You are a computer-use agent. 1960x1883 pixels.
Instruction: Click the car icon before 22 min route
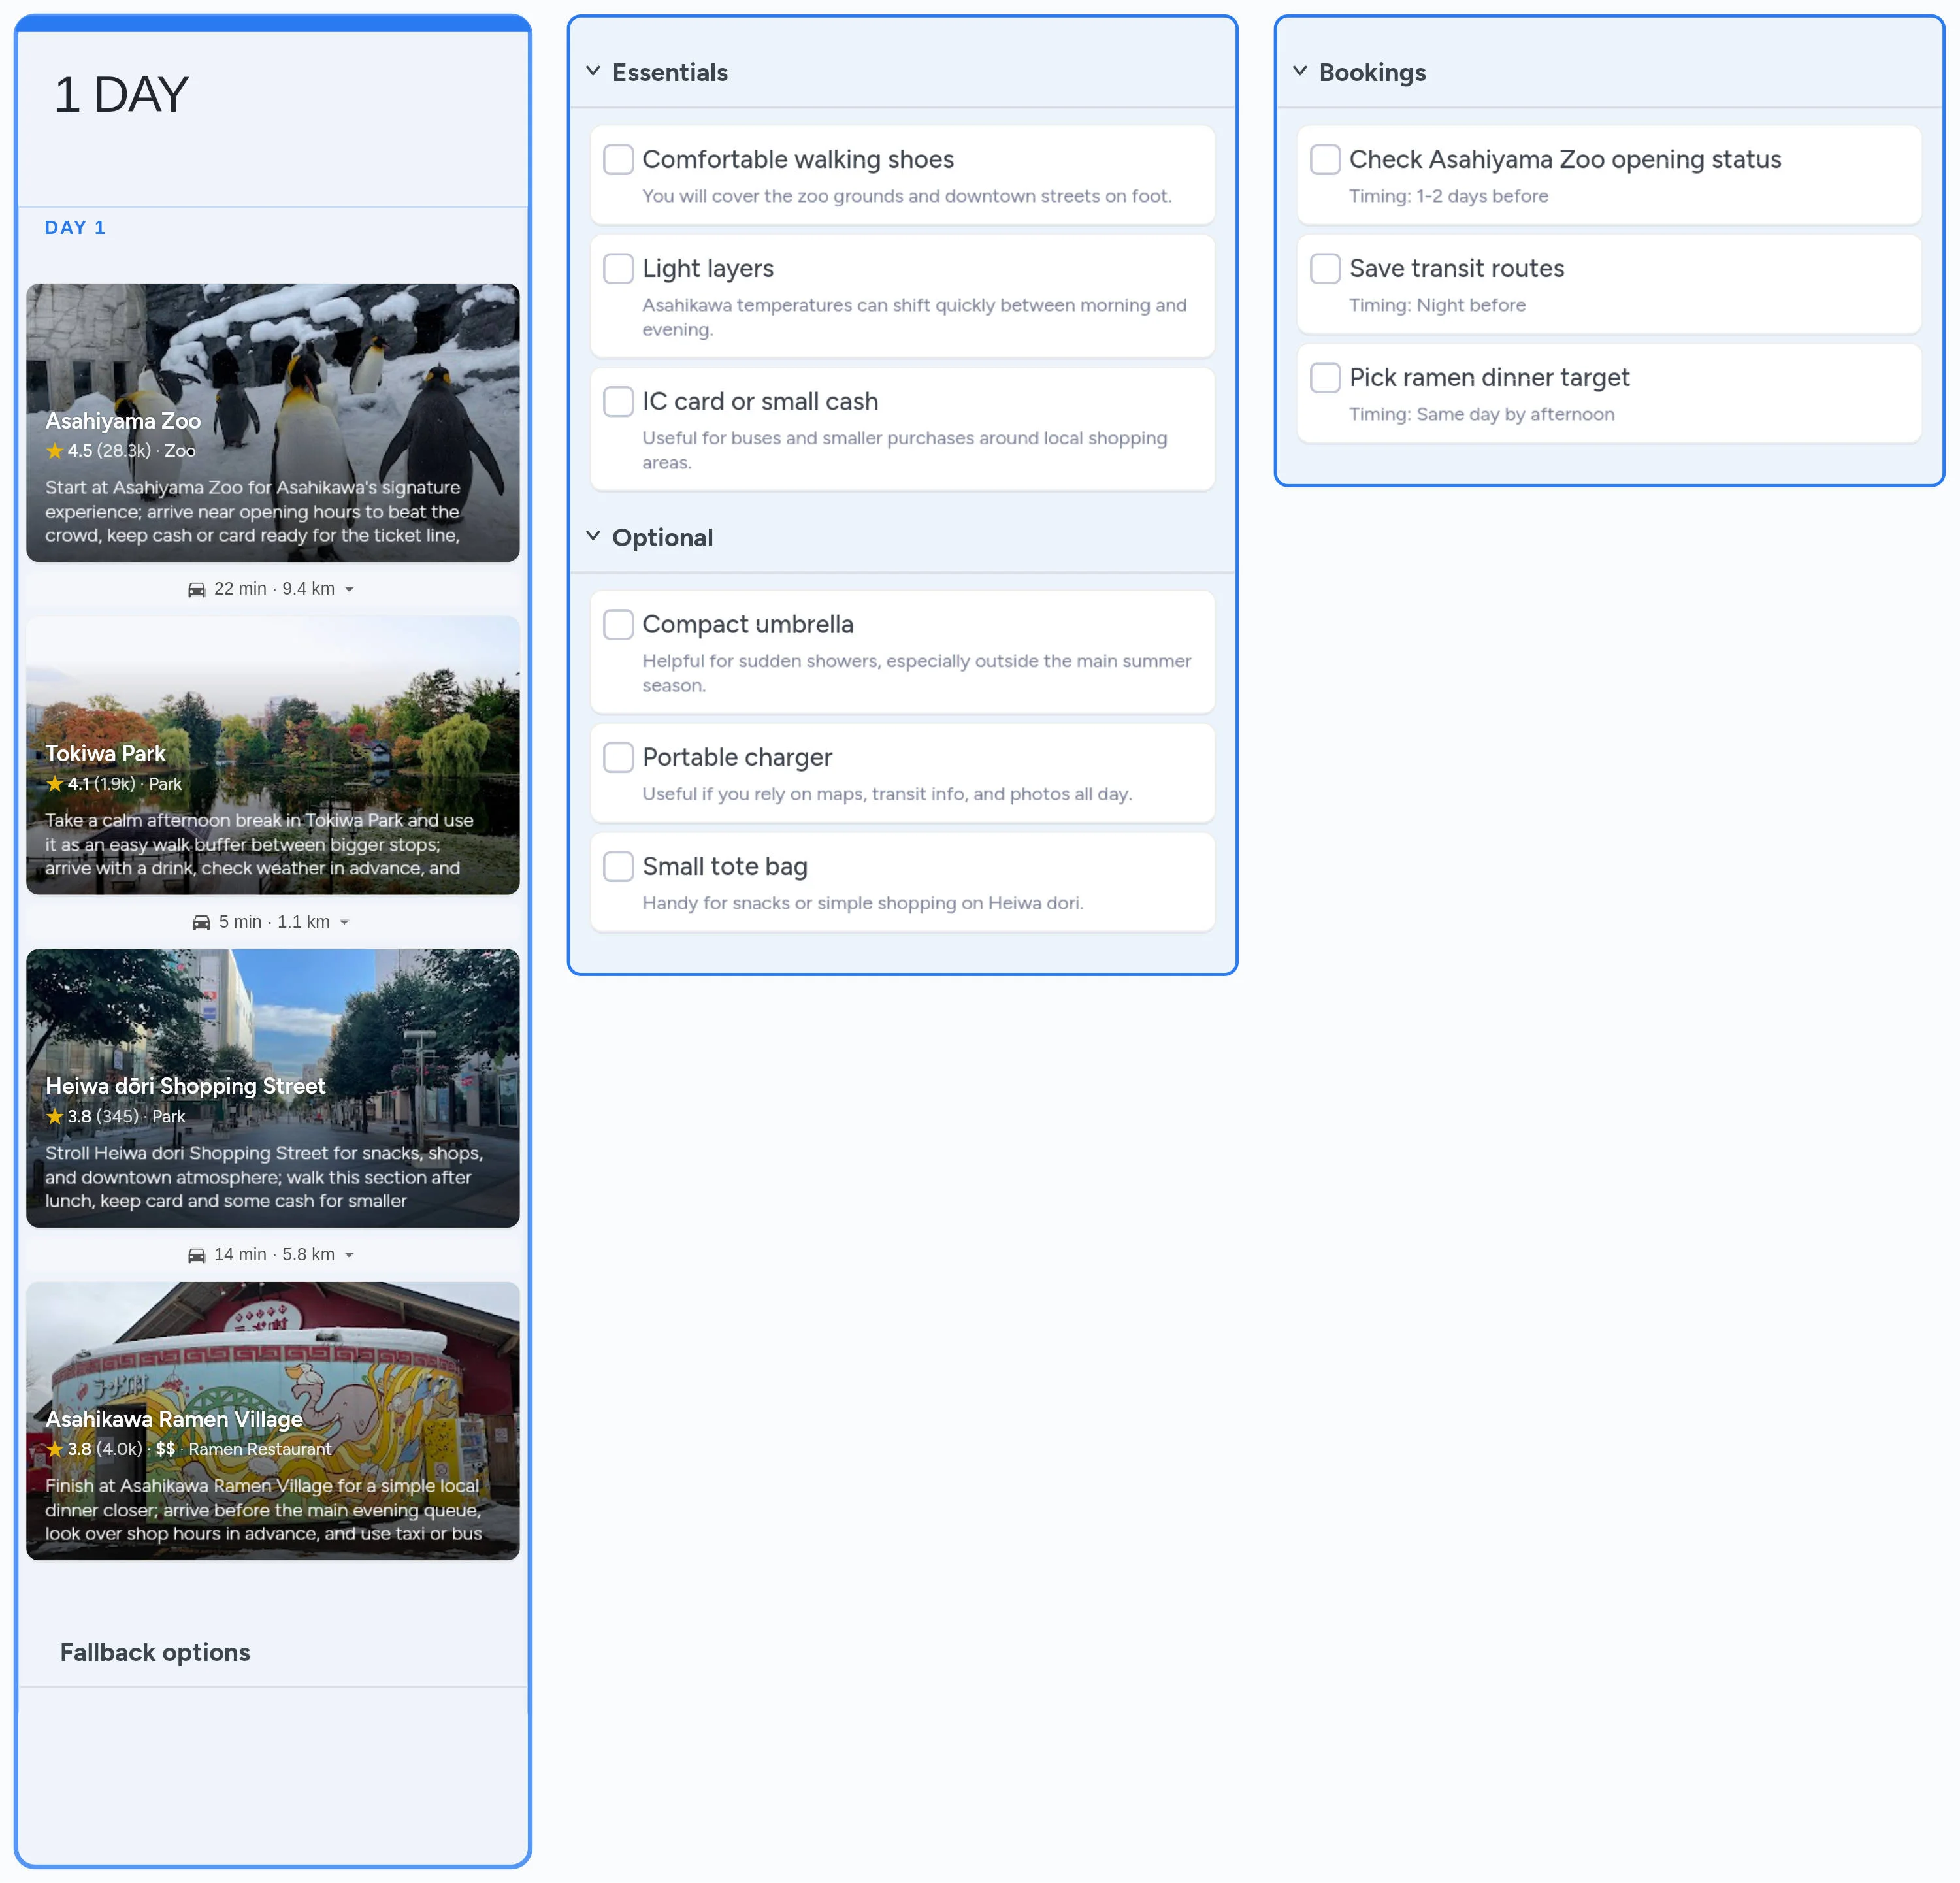tap(197, 590)
